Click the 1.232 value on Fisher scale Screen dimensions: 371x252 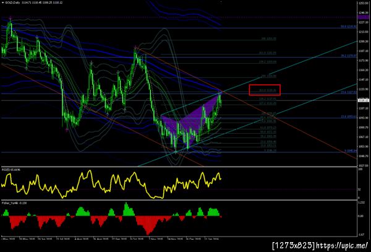pos(361,202)
